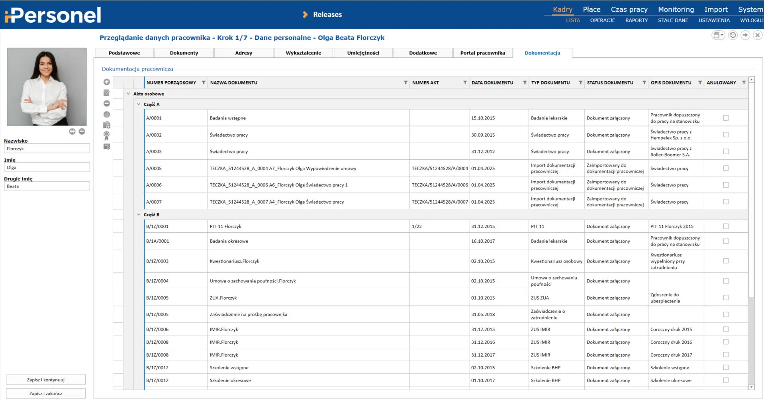The height and width of the screenshot is (400, 764).
Task: Check Anulowany box for Szkolenie wstępne row
Action: click(725, 368)
